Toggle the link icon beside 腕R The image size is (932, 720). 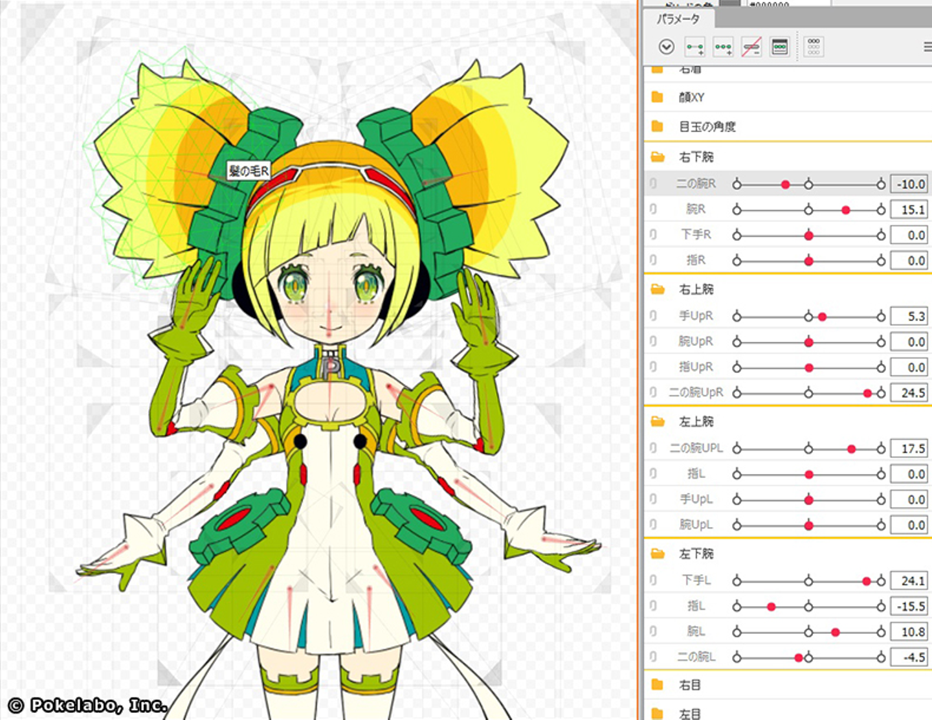653,209
